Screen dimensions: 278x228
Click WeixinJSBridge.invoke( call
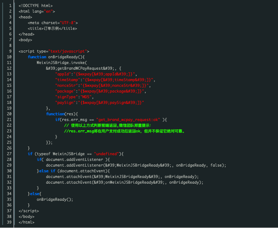62,63
